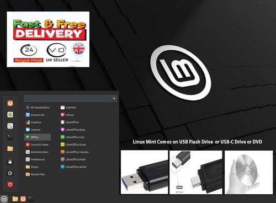Launch Firefox from the taskbar
Viewport: 276px width, 203px height.
23,199
